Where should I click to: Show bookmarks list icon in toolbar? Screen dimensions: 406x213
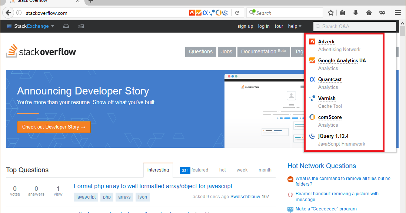coord(342,13)
